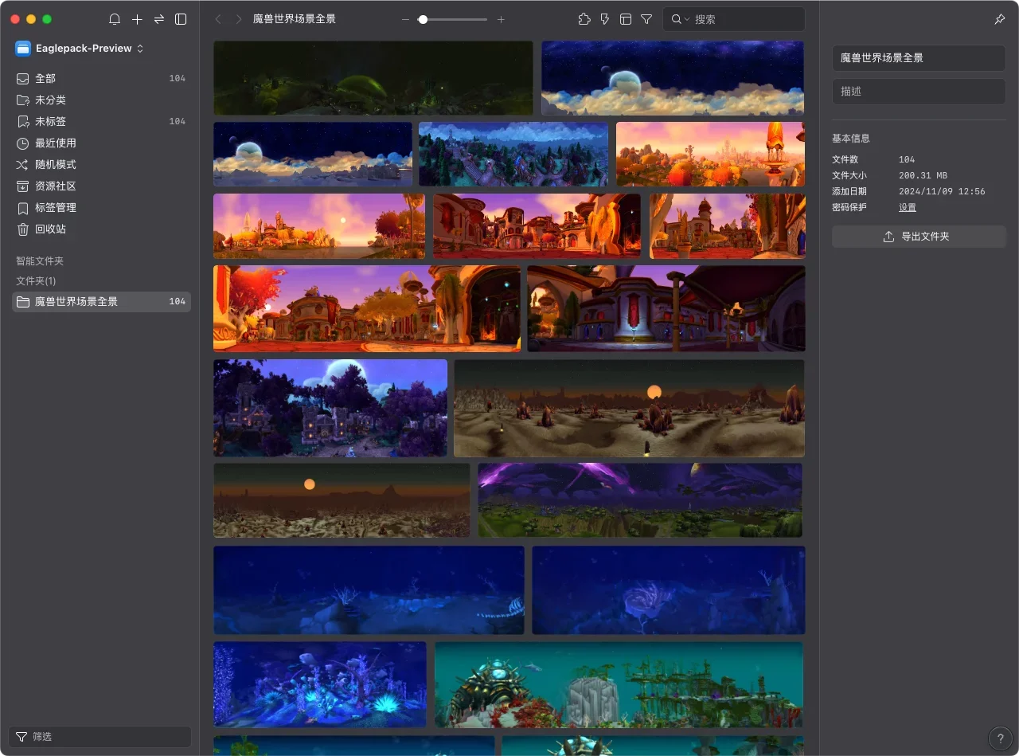
Task: Open the purple night village with moon thumbnail
Action: (330, 408)
